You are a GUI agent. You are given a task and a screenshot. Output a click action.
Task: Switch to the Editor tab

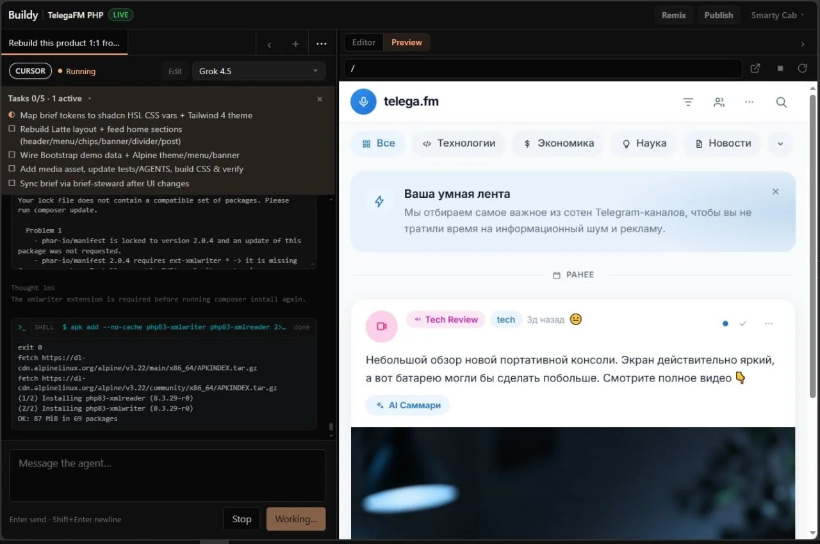364,42
